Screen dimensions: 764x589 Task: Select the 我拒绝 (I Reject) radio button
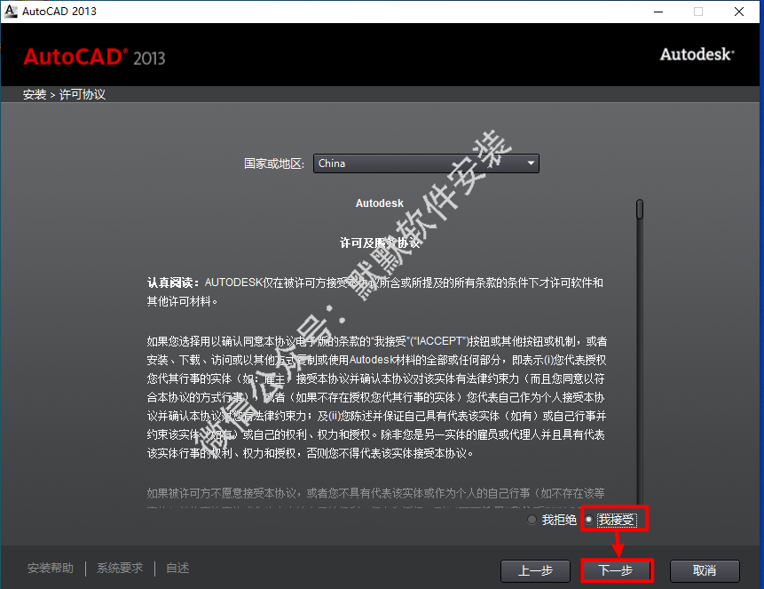[532, 521]
